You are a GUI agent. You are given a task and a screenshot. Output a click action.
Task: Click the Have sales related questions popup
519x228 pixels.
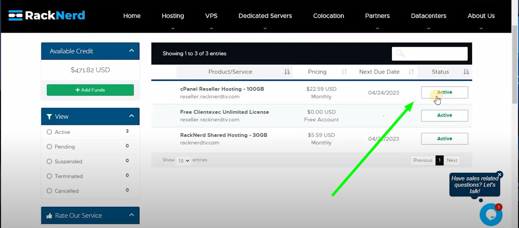[x=475, y=185]
